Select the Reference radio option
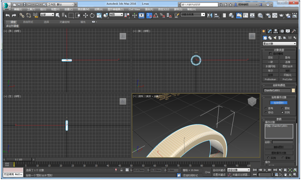Image resolution: width=301 pixels, height=180 pixels. point(266,108)
